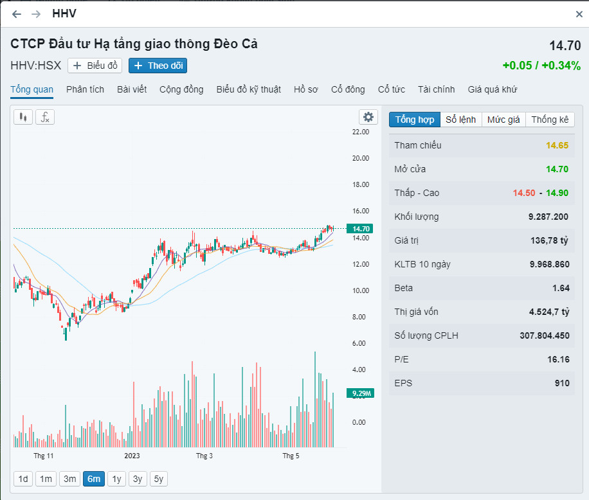Follow the stock with Theo dõi button

pos(158,66)
